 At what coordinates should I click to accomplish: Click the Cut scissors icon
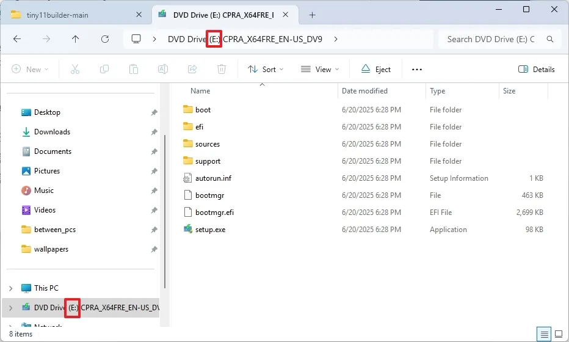(x=74, y=69)
